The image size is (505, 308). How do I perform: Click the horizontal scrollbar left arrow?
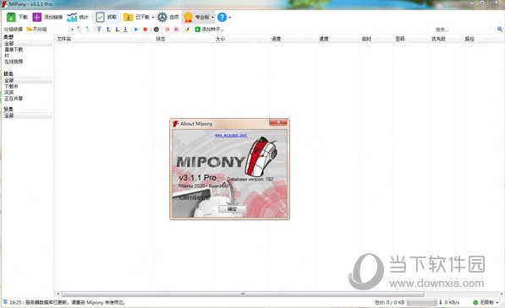click(58, 294)
